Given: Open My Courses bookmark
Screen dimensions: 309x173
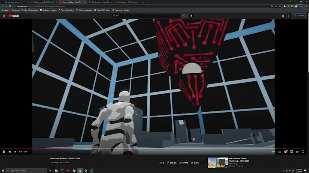Looking at the screenshot, I should 48,10.
